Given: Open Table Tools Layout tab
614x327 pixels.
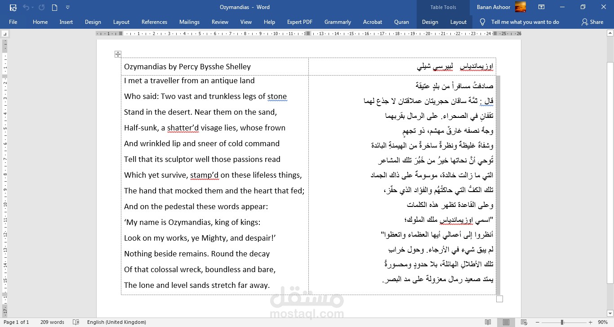Looking at the screenshot, I should tap(458, 22).
